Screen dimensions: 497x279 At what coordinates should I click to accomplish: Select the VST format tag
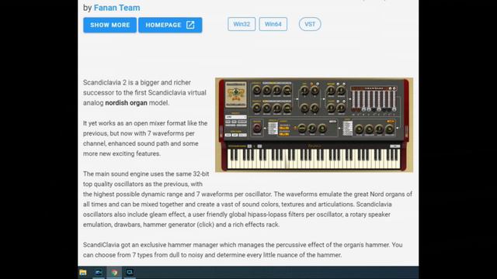(310, 24)
